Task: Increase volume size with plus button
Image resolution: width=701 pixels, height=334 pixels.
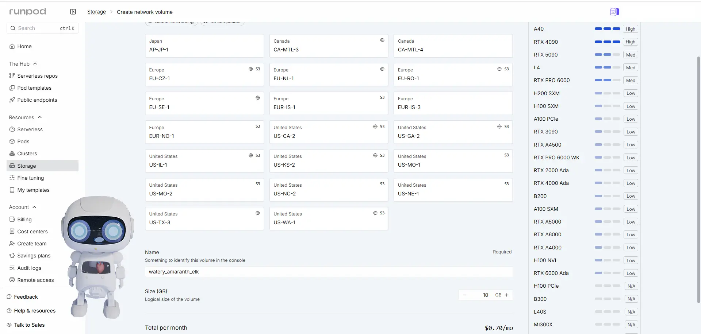Action: pos(507,295)
